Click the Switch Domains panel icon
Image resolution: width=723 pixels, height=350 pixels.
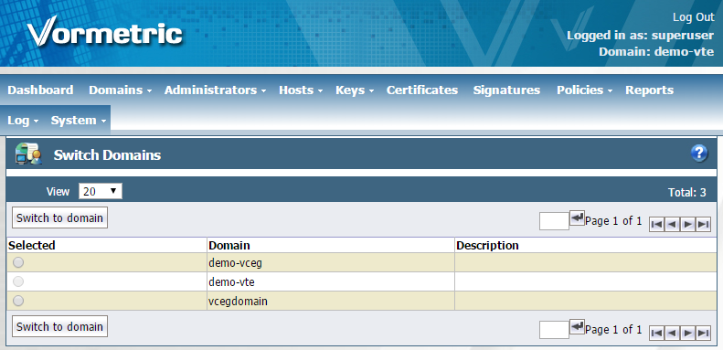(28, 154)
